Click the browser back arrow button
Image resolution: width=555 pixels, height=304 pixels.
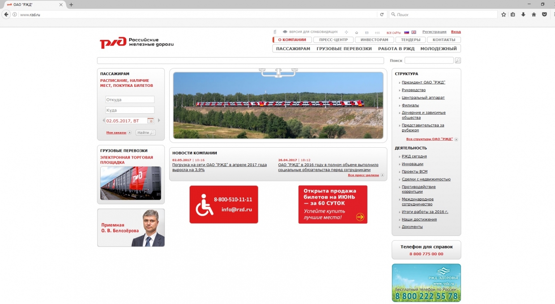[x=6, y=14]
